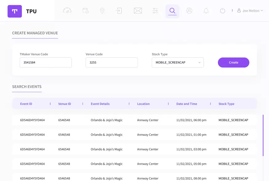Focus the Venue Code input field
Viewport: 269px width, 181px height.
click(111, 63)
